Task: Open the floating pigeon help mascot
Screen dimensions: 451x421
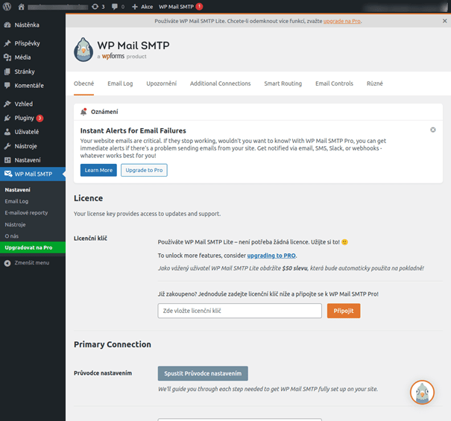Action: click(x=422, y=392)
